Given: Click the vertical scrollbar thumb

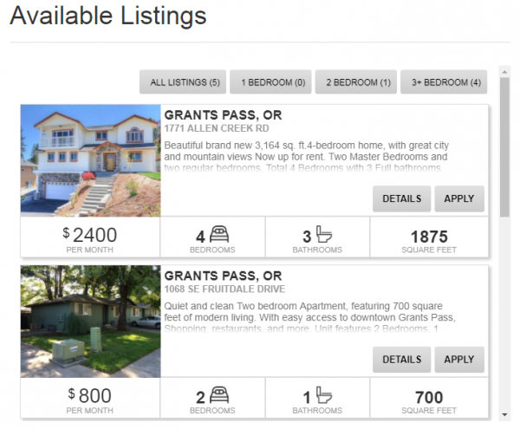Looking at the screenshot, I should point(505,147).
